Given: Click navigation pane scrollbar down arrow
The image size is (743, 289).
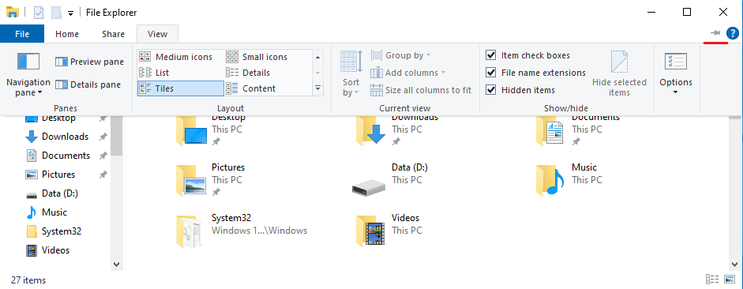Looking at the screenshot, I should 117,264.
